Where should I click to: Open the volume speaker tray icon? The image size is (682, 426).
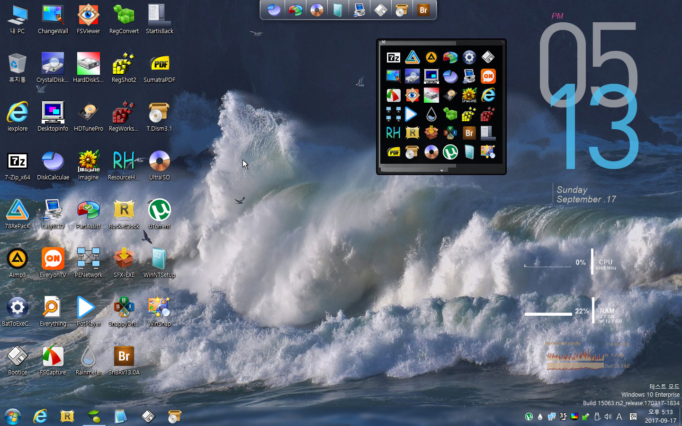click(608, 417)
